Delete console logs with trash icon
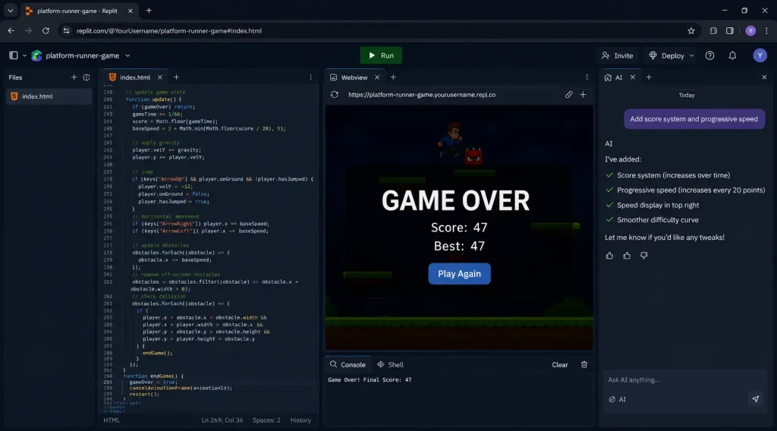Image resolution: width=777 pixels, height=431 pixels. pyautogui.click(x=584, y=365)
